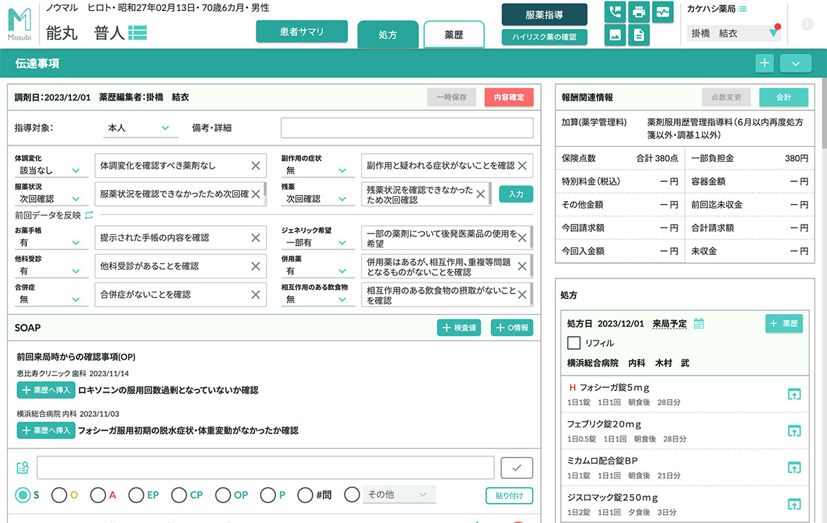Open 服薬状況 次回確認 dropdown
827x523 pixels.
click(x=51, y=198)
